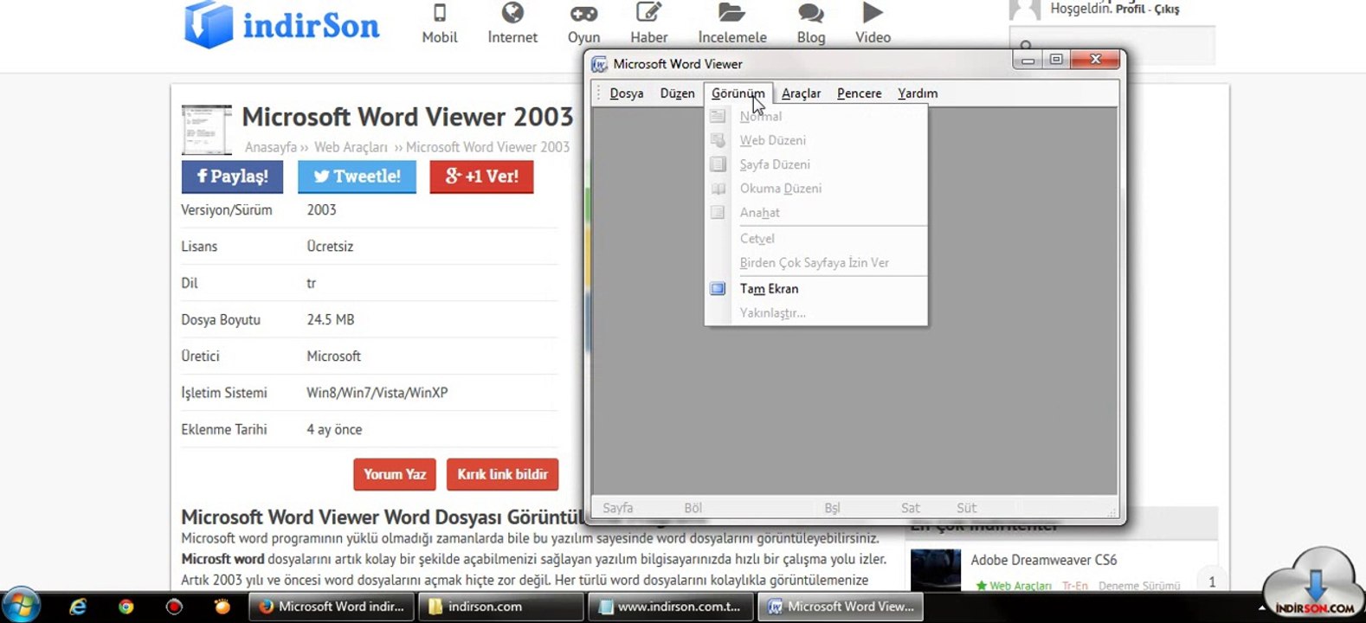Switch to the Firefox Microsoft Word indir taskbar window
This screenshot has width=1366, height=623.
332,607
